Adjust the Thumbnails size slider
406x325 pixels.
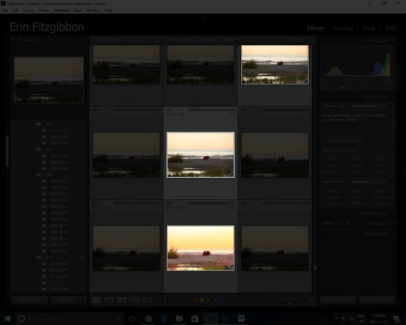(x=290, y=303)
